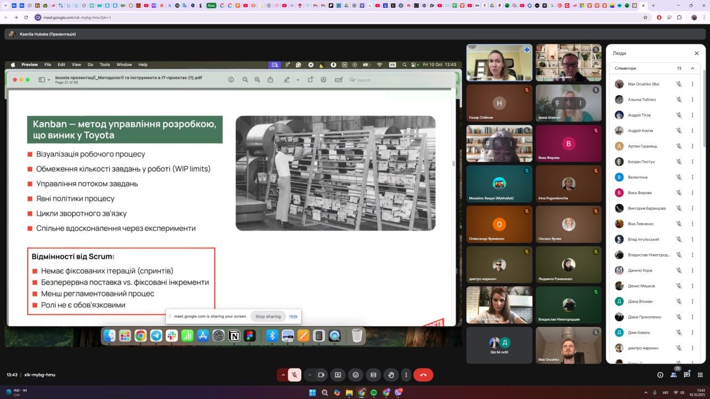Send a reaction emoji in Meet

[356, 375]
